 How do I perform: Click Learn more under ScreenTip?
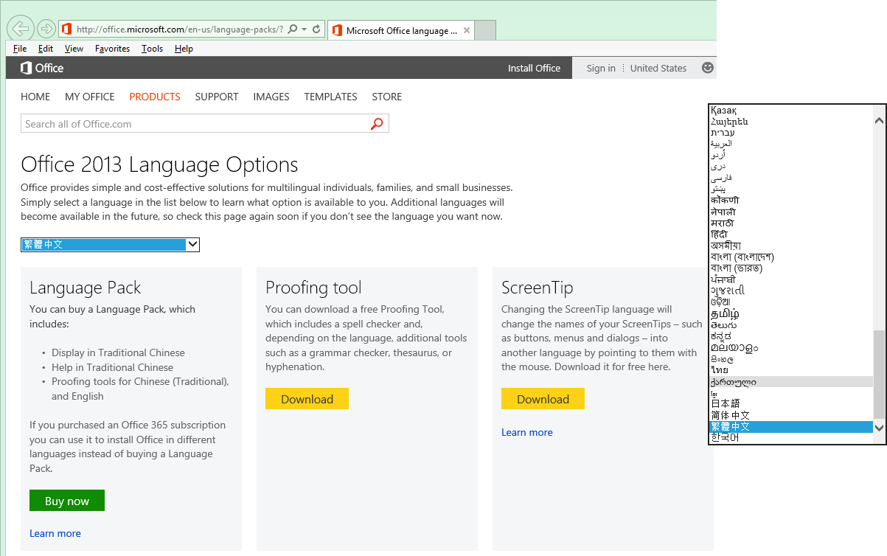pos(527,432)
